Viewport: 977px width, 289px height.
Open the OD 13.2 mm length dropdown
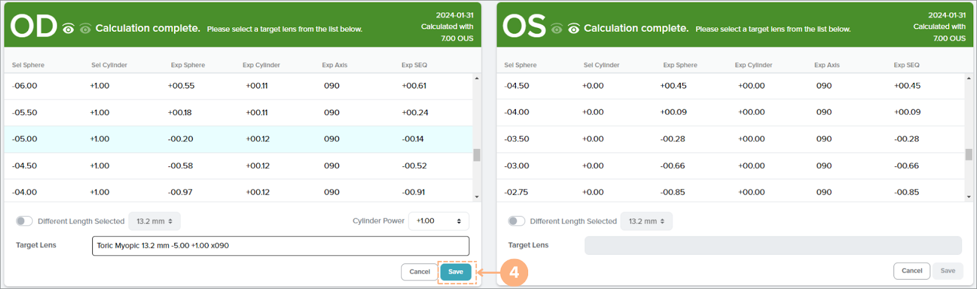[x=154, y=221]
